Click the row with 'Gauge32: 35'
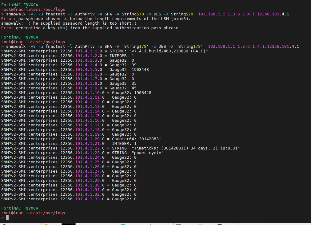Image resolution: width=311 pixels, height=225 pixels. (x=69, y=84)
